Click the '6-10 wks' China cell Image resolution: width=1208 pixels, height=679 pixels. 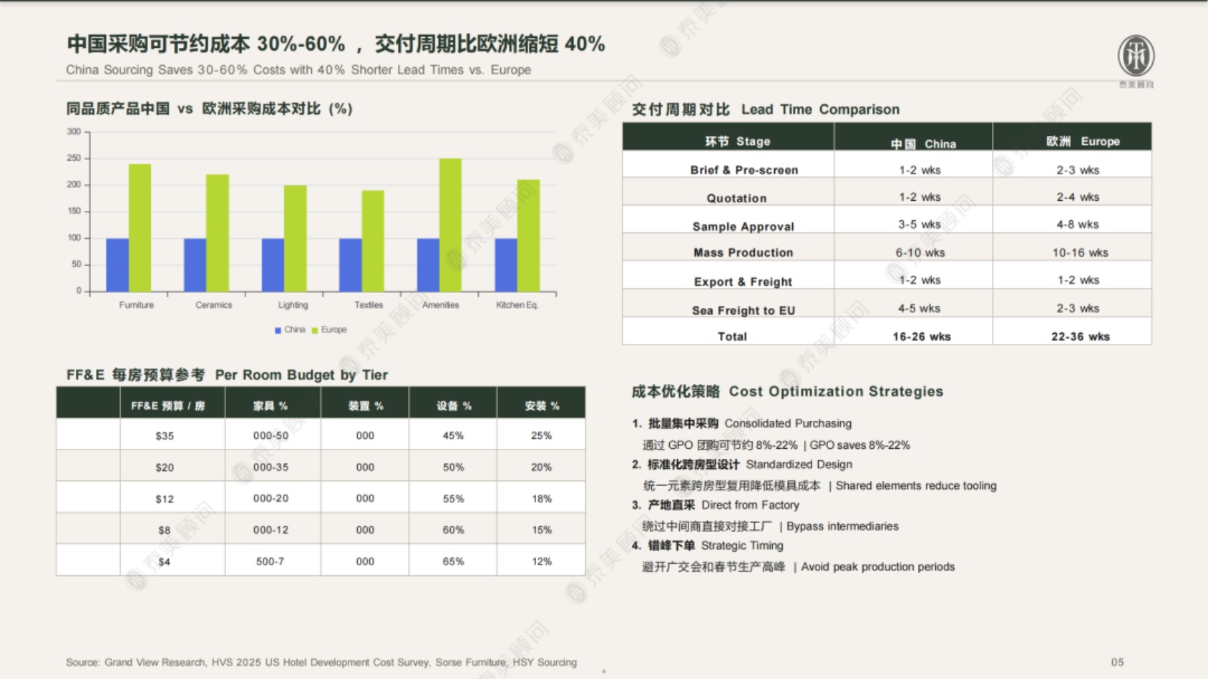point(920,253)
